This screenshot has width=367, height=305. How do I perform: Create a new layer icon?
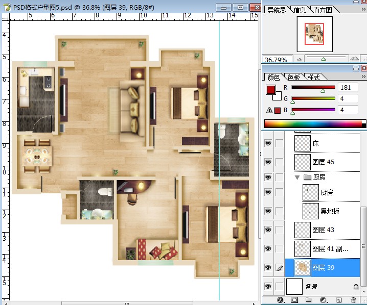click(339, 300)
